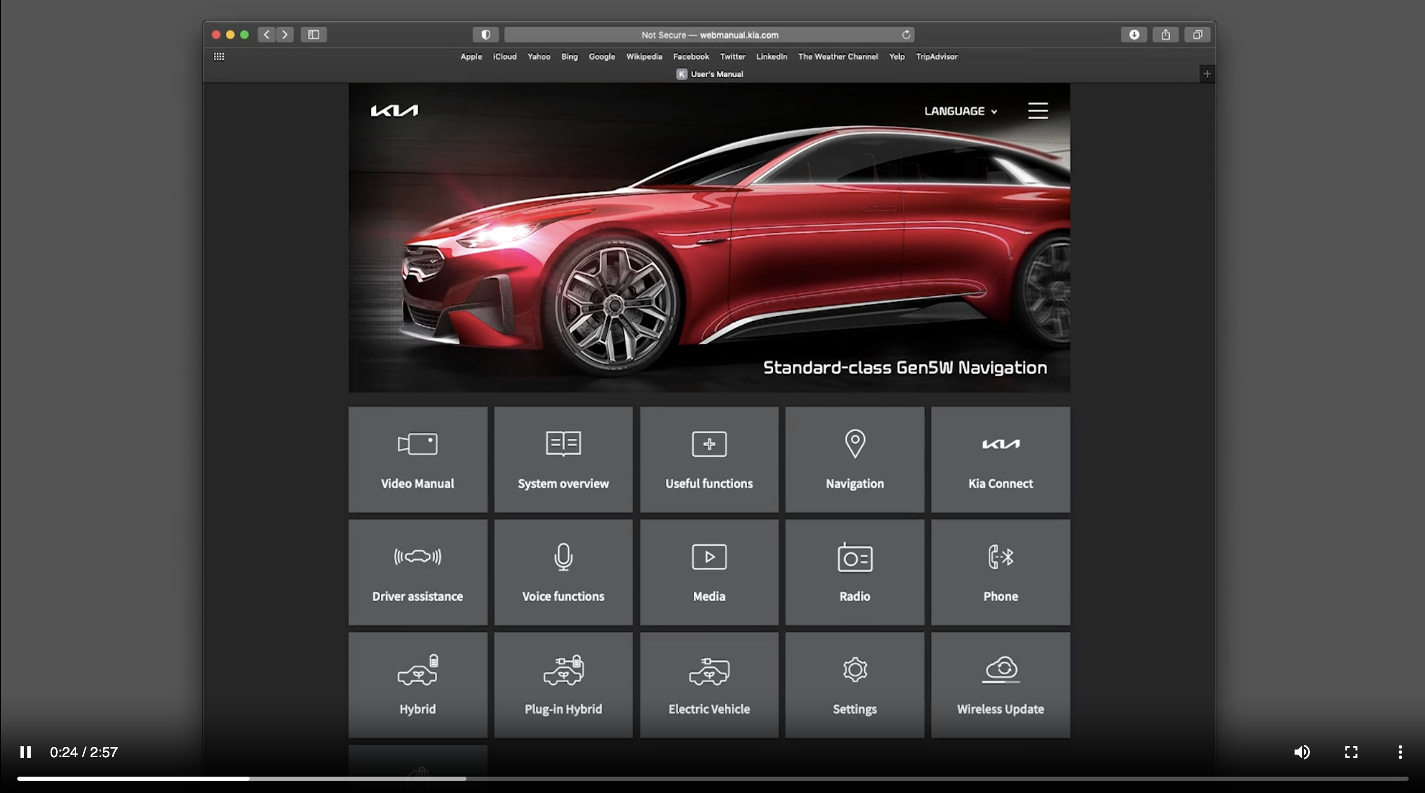Mute the video volume
The width and height of the screenshot is (1425, 793).
coord(1301,752)
